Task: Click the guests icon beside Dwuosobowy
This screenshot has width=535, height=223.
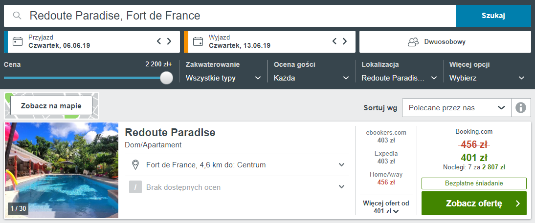Action: coord(413,42)
